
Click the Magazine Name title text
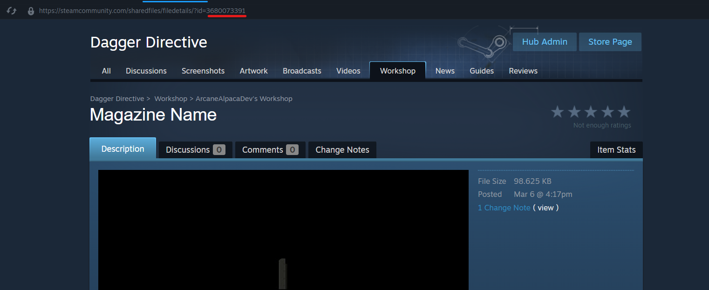153,115
